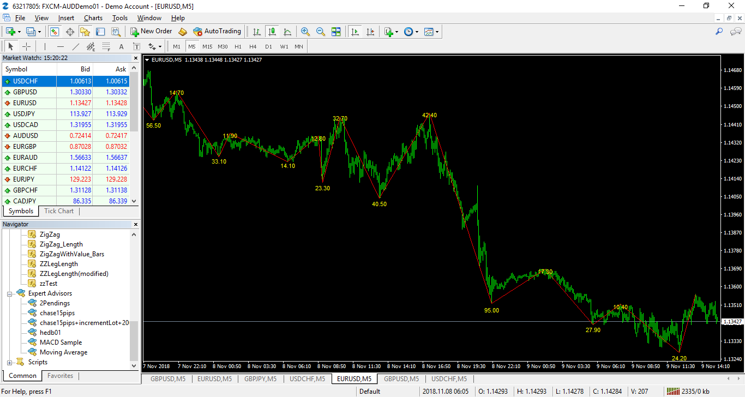The image size is (745, 397).
Task: Open the Indicators list icon
Action: tap(389, 32)
